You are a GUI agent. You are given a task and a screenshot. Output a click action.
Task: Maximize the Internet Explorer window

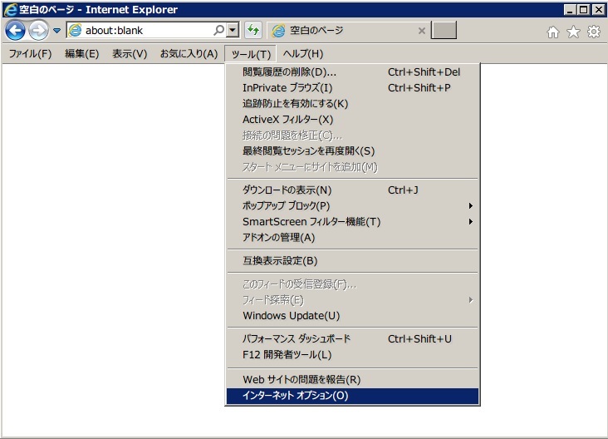click(584, 10)
